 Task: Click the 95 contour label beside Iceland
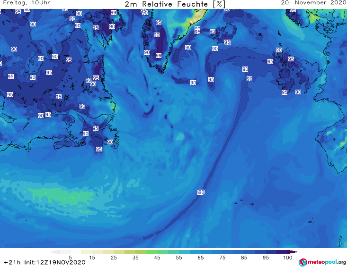coord(227,42)
